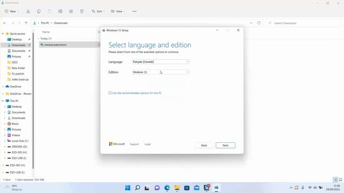
Task: Open Task View on taskbar
Action: (x=147, y=188)
